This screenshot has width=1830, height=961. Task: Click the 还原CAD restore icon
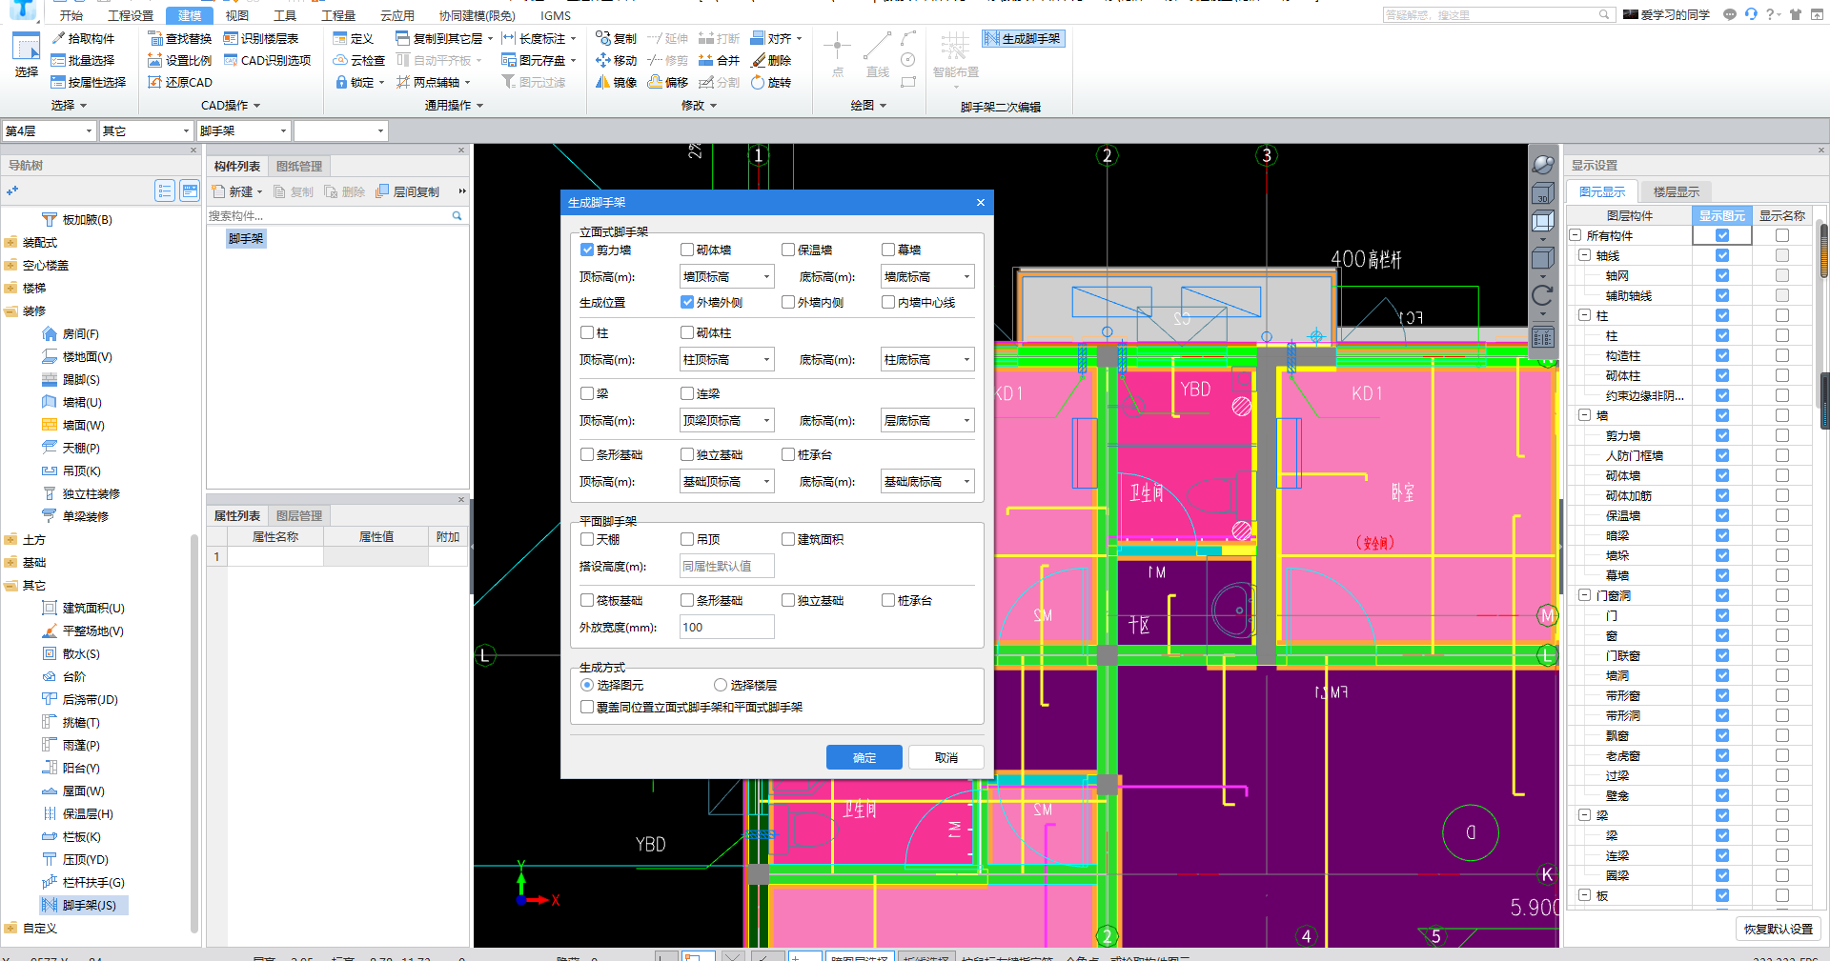click(154, 82)
